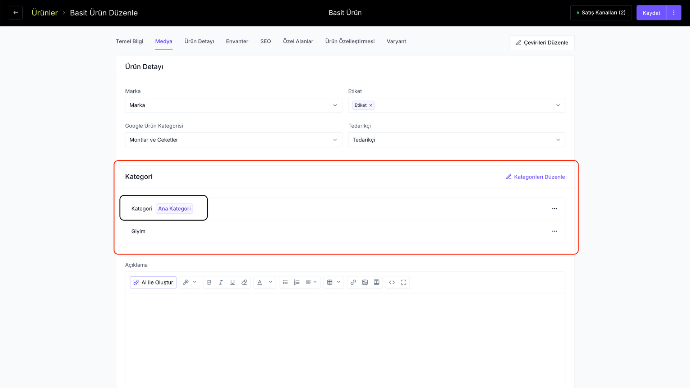The height and width of the screenshot is (388, 690).
Task: Insert a numbered list
Action: coord(297,282)
